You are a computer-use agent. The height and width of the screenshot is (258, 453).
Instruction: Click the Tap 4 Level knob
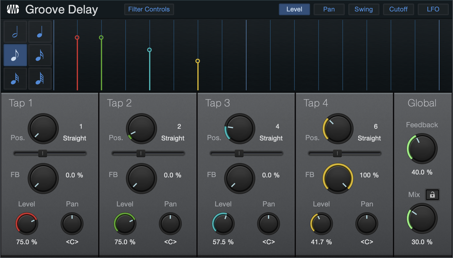click(322, 224)
